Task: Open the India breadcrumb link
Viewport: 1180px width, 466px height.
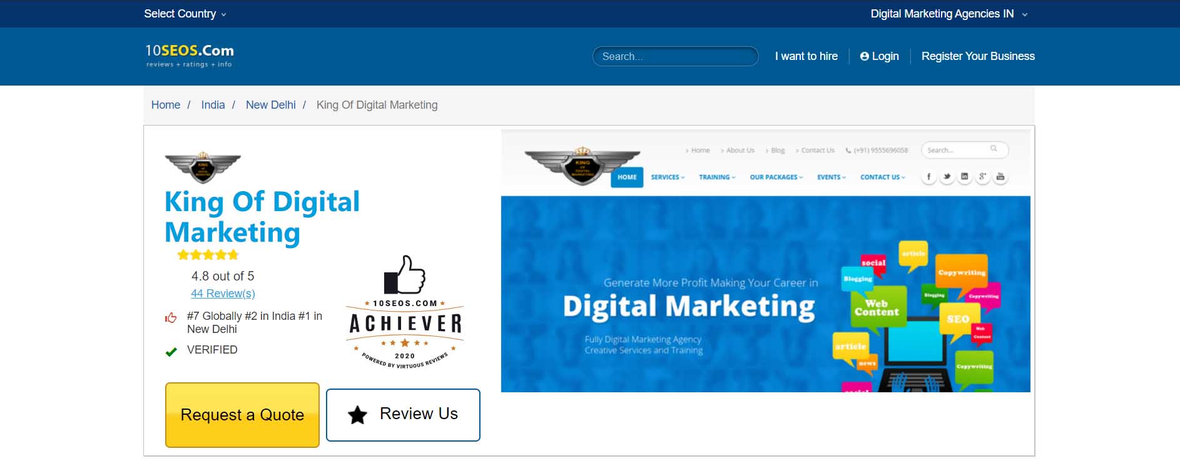Action: (213, 105)
